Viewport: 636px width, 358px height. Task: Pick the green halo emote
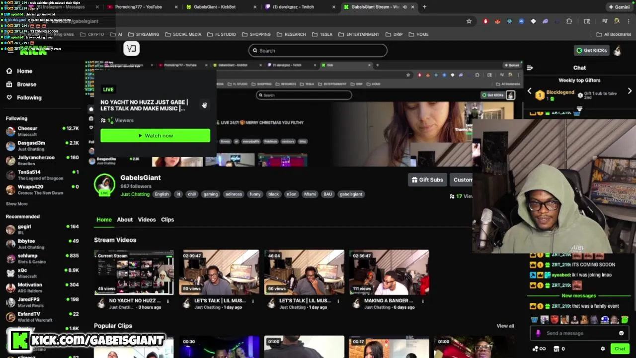click(625, 320)
